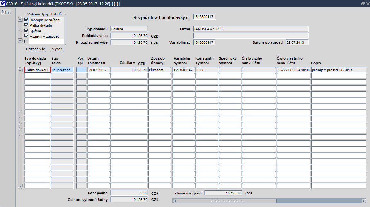The image size is (370, 207).
Task: Tick the empty checkbox below Vzájemný zápočet
Action: pyautogui.click(x=26, y=42)
